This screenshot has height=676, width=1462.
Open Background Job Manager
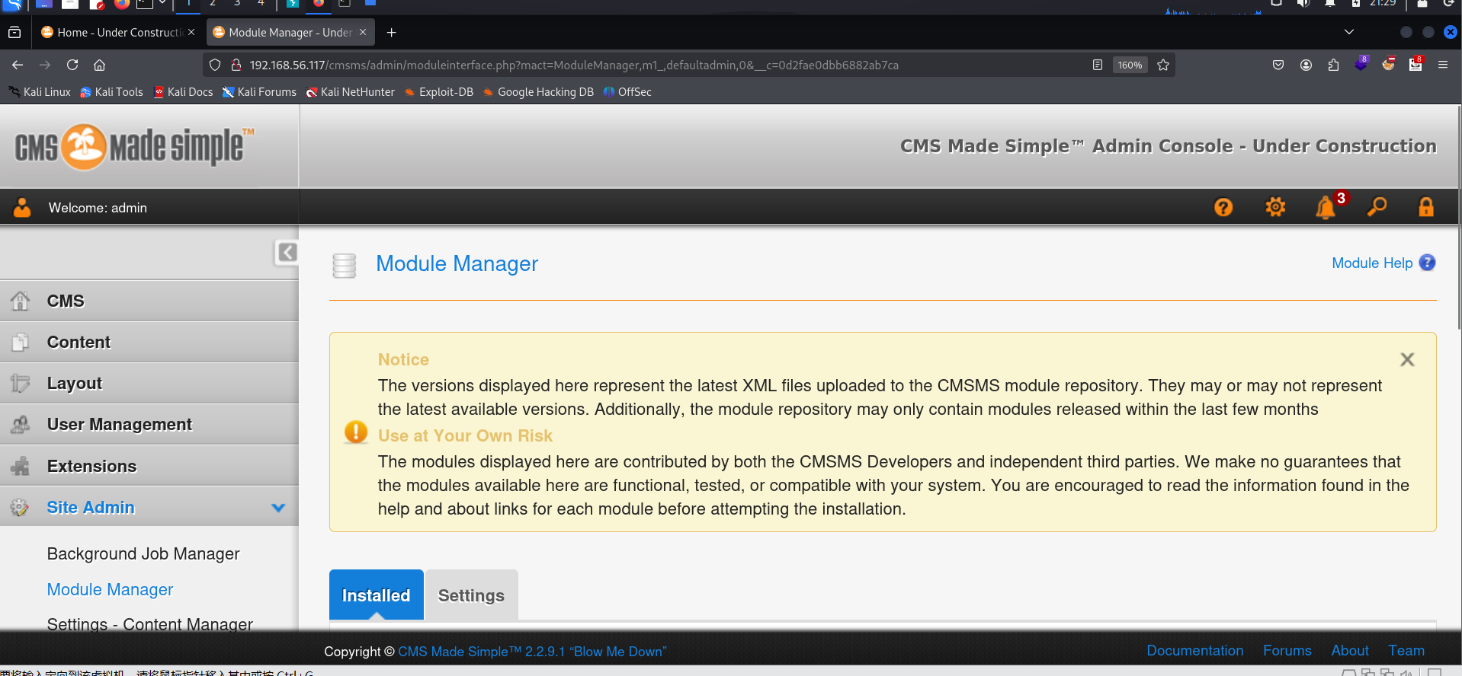point(143,554)
